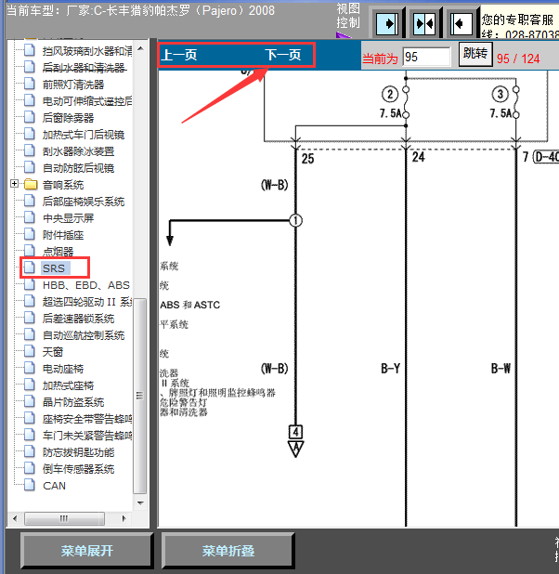Select 电动座椅 entry
This screenshot has width=559, height=574.
63,369
